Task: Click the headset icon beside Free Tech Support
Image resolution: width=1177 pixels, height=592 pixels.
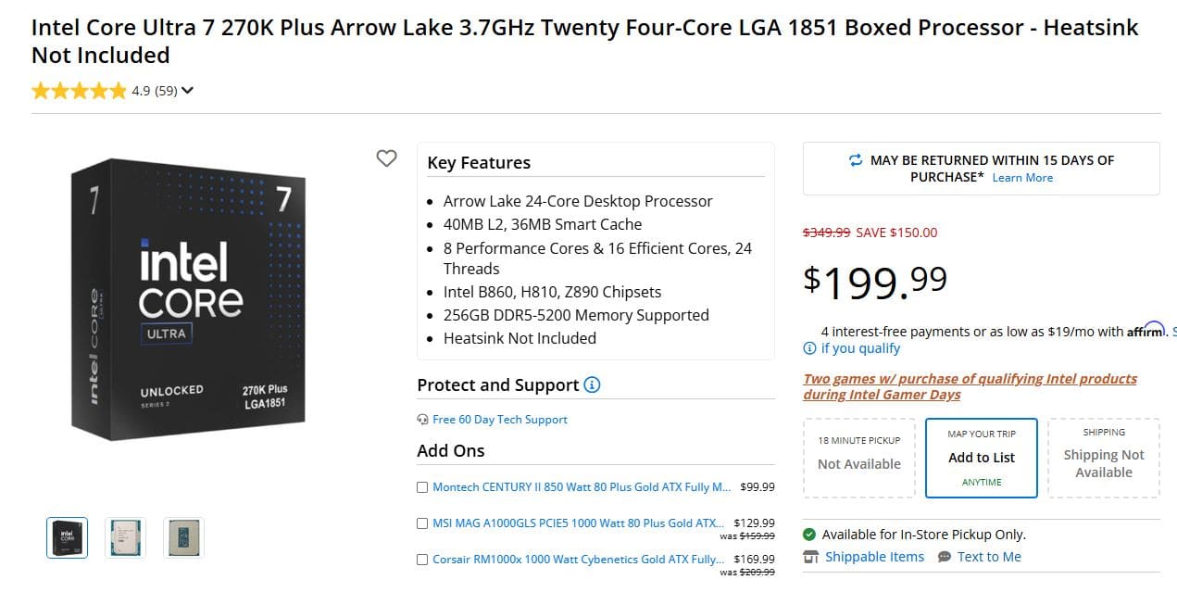Action: tap(423, 420)
